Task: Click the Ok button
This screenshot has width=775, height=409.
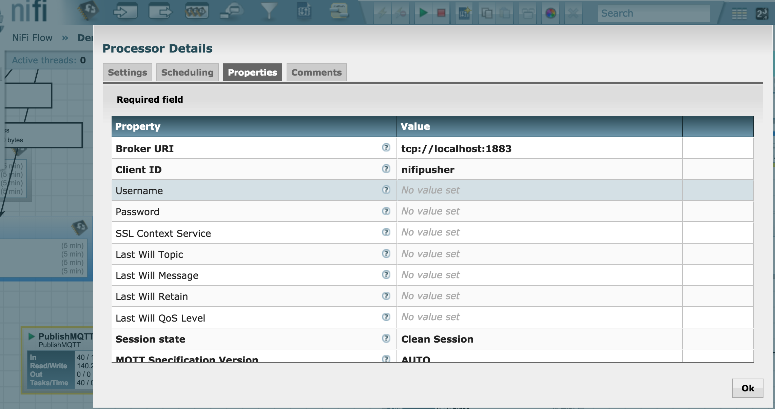Action: [747, 388]
